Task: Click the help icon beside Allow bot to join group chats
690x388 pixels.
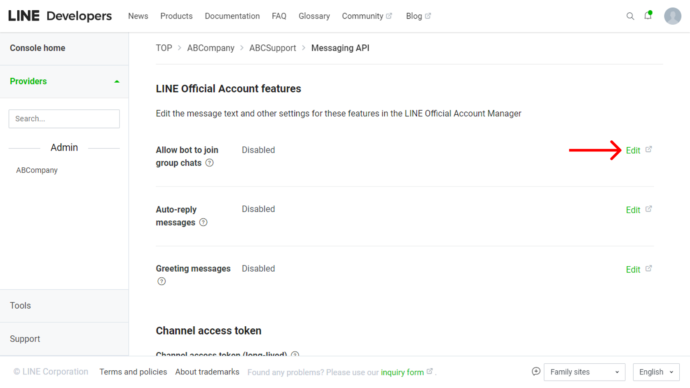Action: pyautogui.click(x=210, y=163)
